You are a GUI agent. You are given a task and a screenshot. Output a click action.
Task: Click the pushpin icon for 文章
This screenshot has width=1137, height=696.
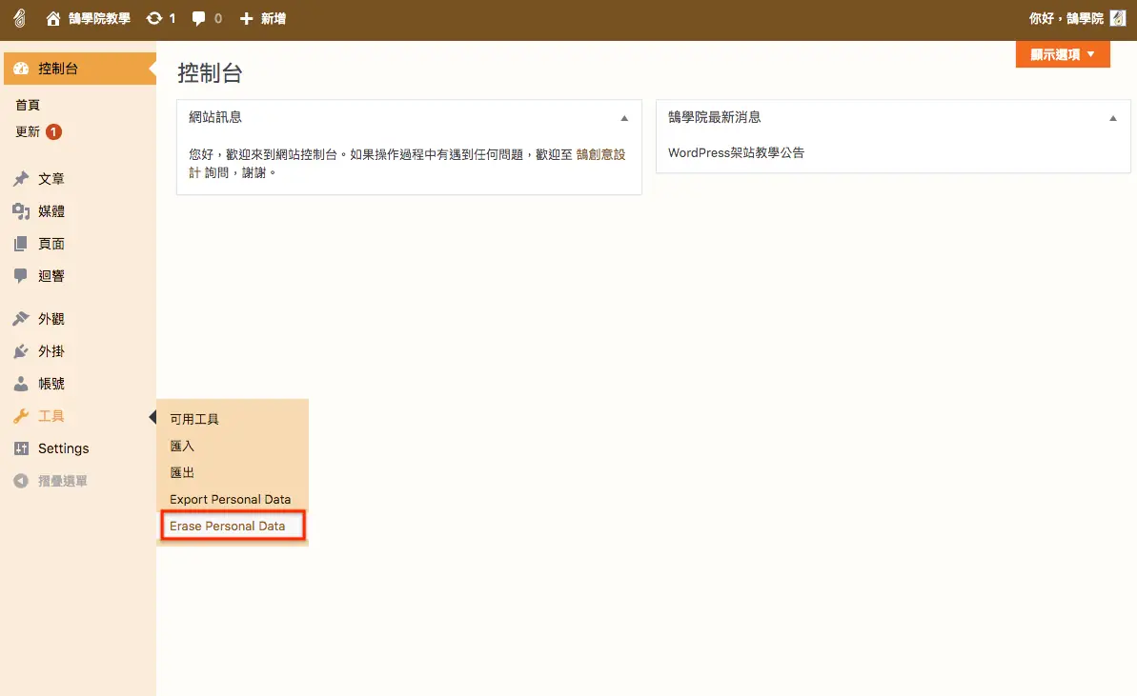tap(21, 179)
